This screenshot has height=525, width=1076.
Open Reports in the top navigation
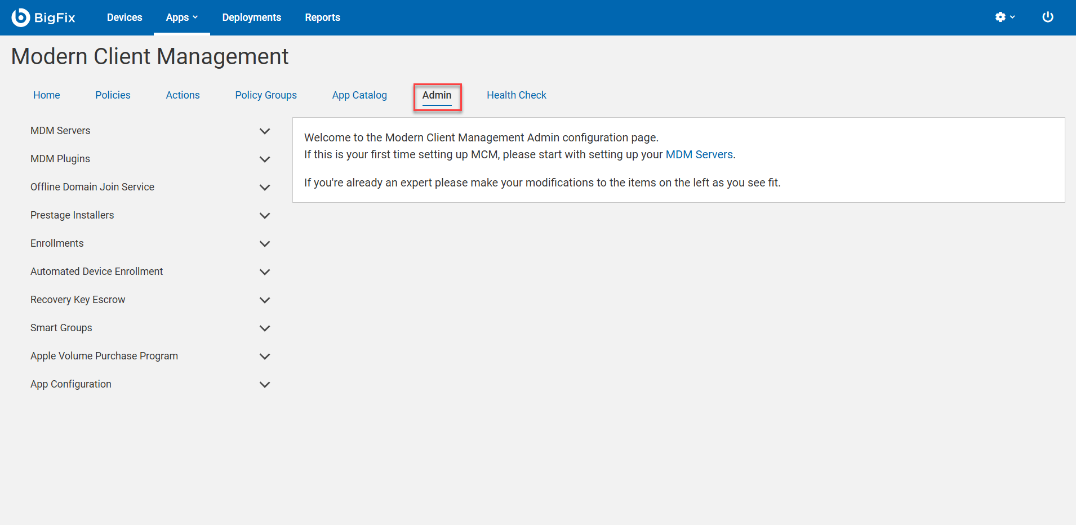pos(323,17)
